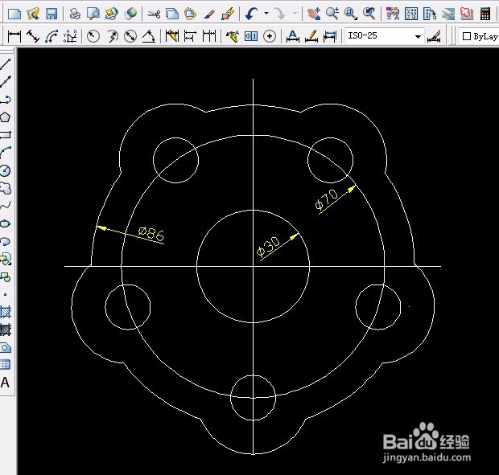Viewport: 499px width, 475px height.
Task: Select Diameter dimension tool
Action: point(130,36)
